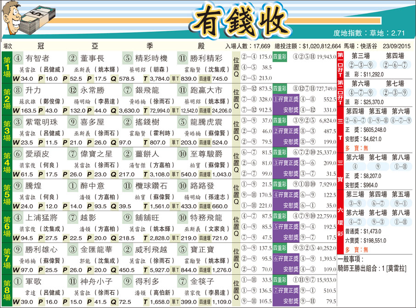This screenshot has width=416, height=308.
Task: Click horse name 上浦猛將
Action: pyautogui.click(x=40, y=218)
